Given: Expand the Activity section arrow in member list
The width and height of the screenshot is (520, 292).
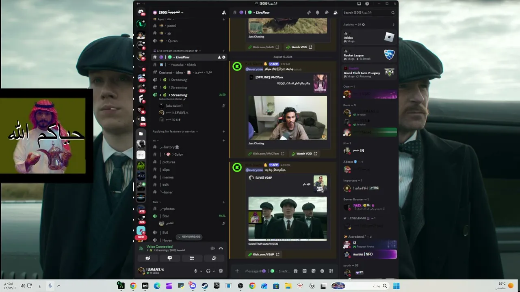Looking at the screenshot, I should (393, 25).
